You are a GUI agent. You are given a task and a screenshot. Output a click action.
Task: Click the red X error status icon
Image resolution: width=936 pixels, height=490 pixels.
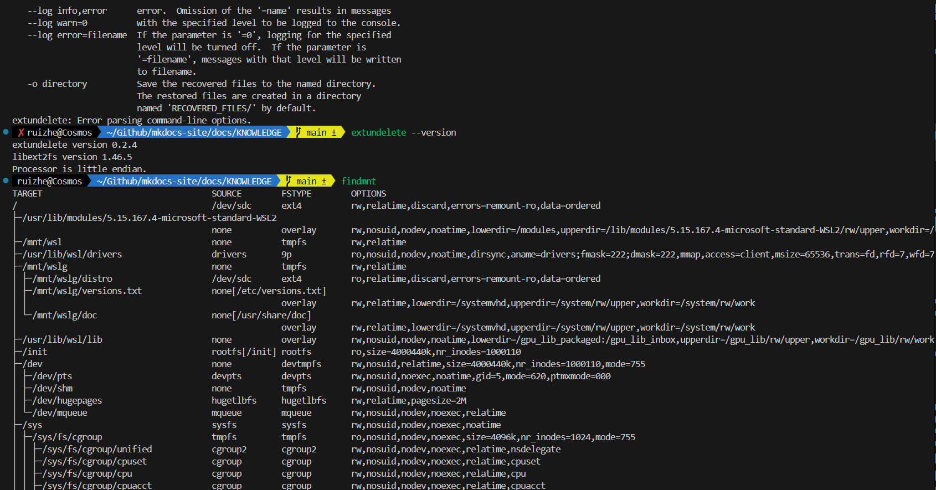[x=21, y=133]
